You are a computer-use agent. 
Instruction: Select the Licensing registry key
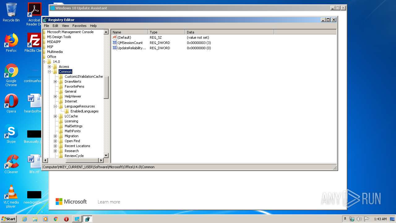coord(71,121)
